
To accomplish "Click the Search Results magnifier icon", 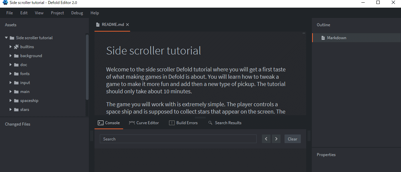I will point(210,123).
